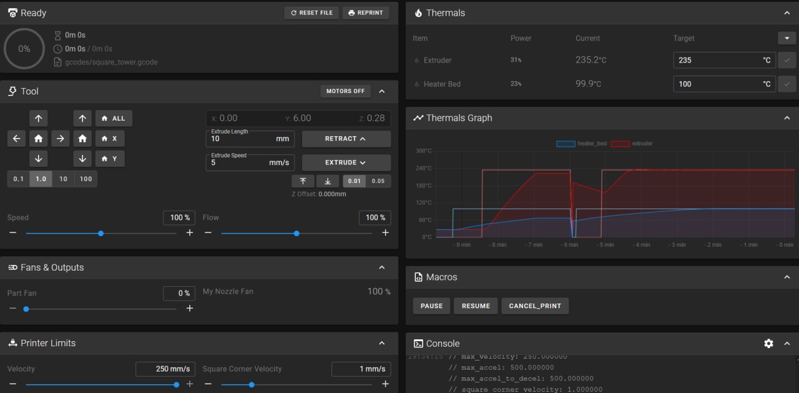Increase Square Corner Velocity with plus
This screenshot has height=393, width=799.
(385, 384)
